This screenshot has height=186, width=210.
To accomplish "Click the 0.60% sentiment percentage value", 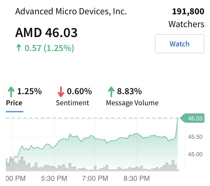I will point(79,92).
